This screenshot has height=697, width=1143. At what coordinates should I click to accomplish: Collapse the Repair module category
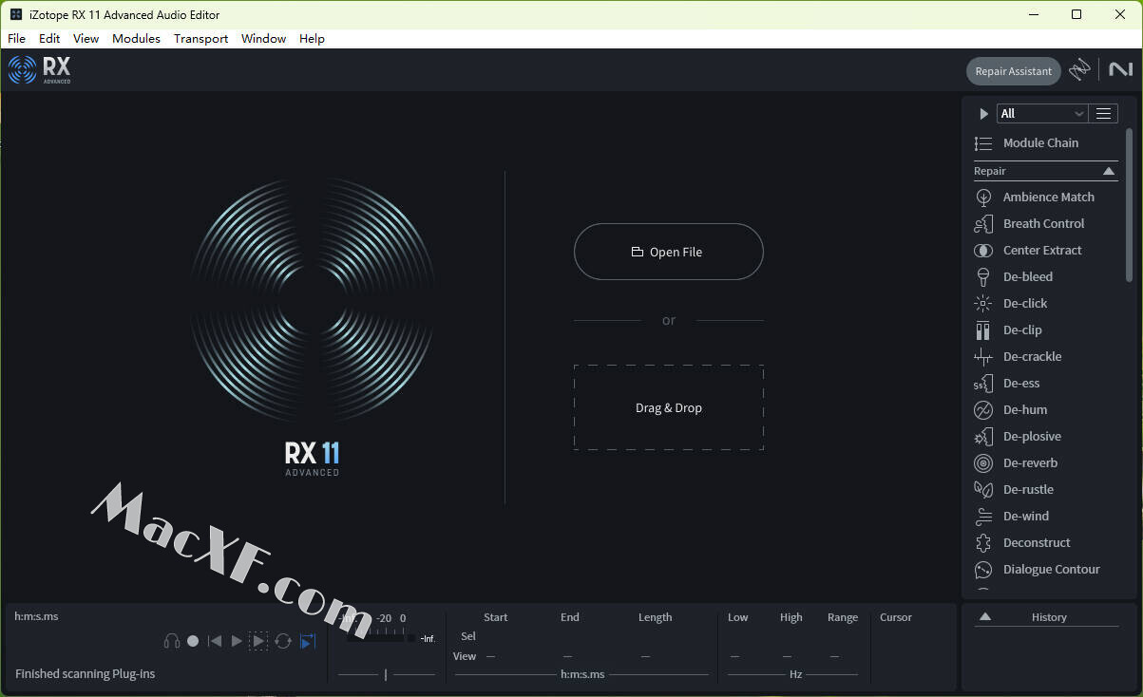coord(1109,171)
